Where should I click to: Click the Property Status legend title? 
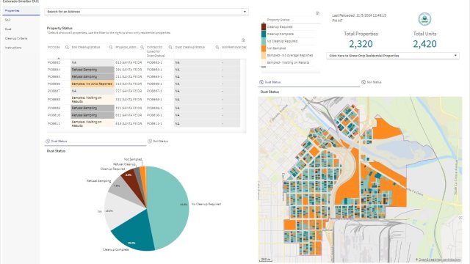278,20
